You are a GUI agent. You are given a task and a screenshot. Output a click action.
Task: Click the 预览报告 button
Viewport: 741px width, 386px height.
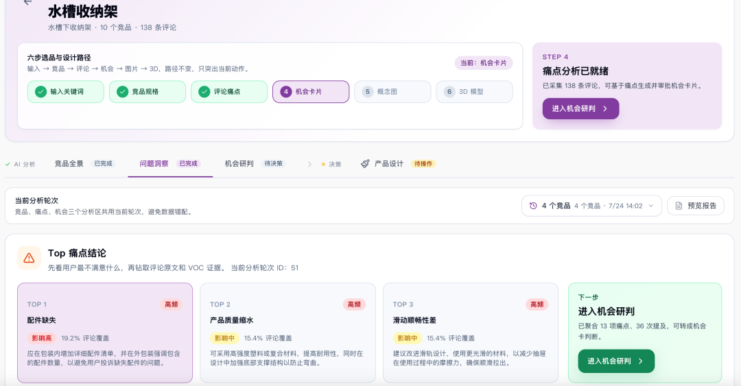pyautogui.click(x=696, y=206)
